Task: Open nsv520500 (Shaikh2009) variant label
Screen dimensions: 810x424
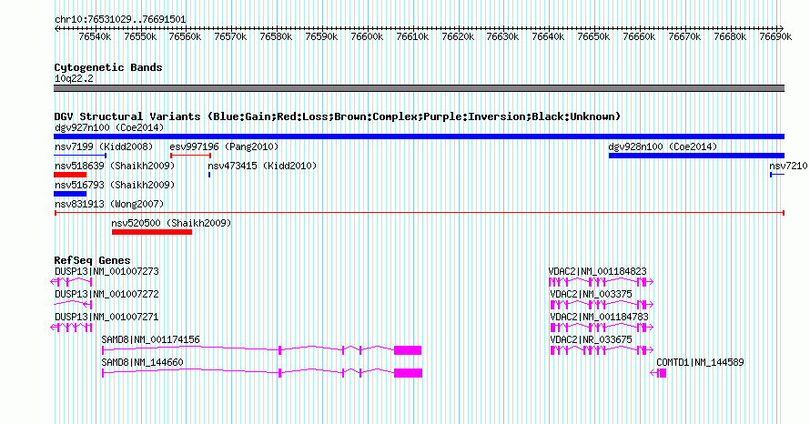Action: click(x=171, y=223)
